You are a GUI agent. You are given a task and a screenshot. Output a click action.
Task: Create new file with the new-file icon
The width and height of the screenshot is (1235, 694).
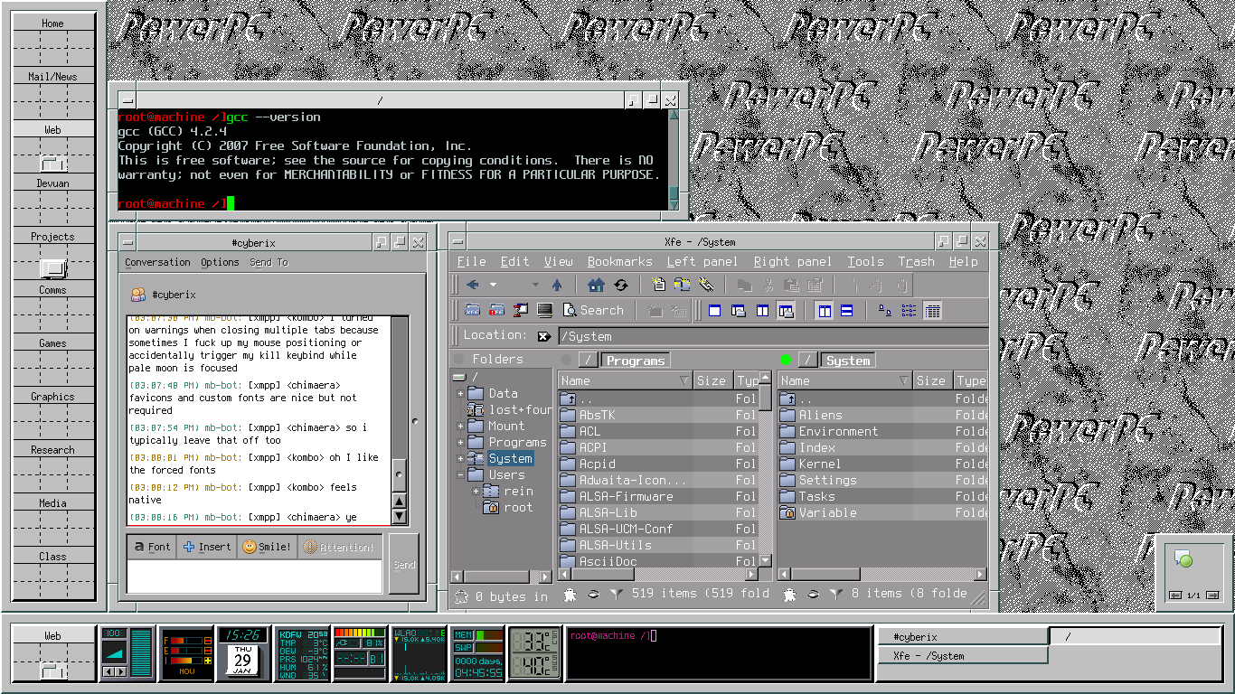659,286
